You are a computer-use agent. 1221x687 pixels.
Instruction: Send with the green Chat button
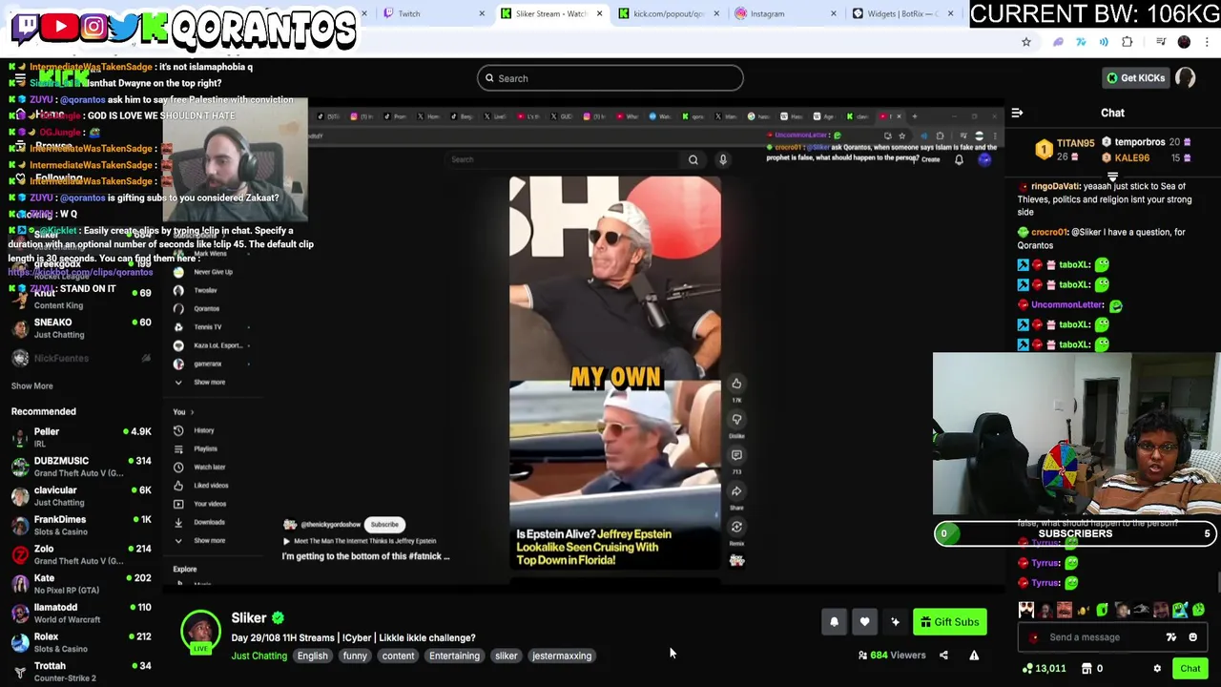pyautogui.click(x=1190, y=669)
